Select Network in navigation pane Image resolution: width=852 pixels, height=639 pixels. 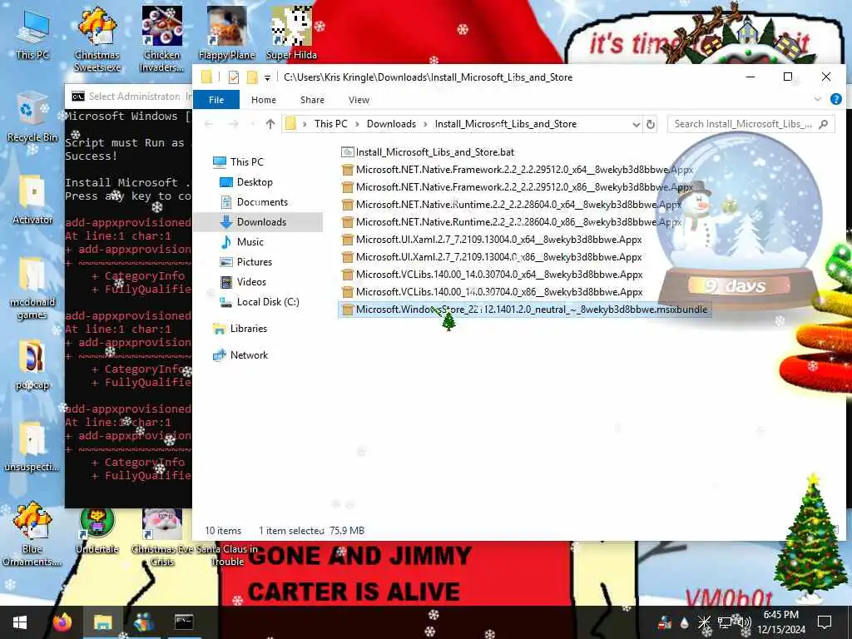click(x=249, y=354)
